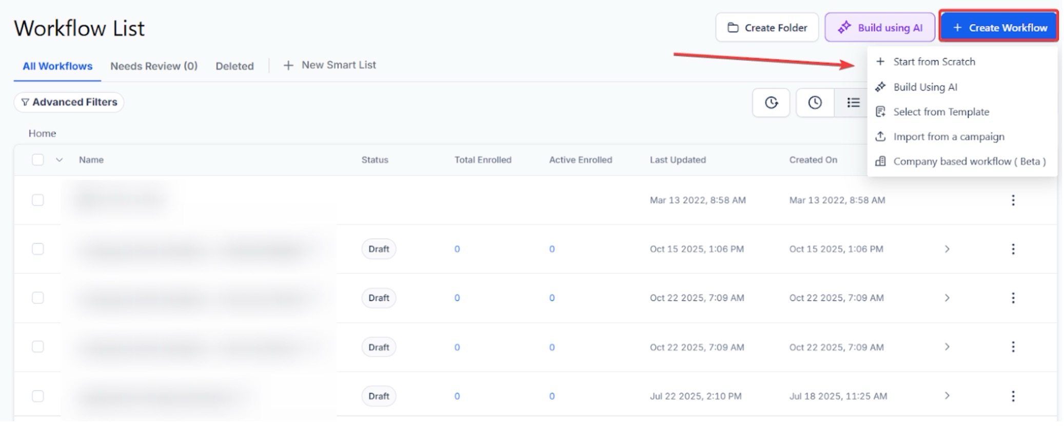Viewport: 1064px width, 427px height.
Task: Switch to the bulleted list view icon
Action: [x=853, y=103]
